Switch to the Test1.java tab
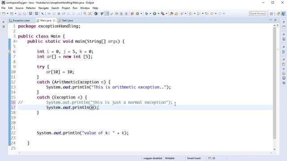This screenshot has height=161, width=287. click(65, 21)
